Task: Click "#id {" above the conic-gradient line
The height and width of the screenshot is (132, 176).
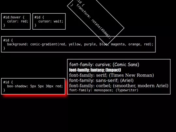Action: point(8,40)
